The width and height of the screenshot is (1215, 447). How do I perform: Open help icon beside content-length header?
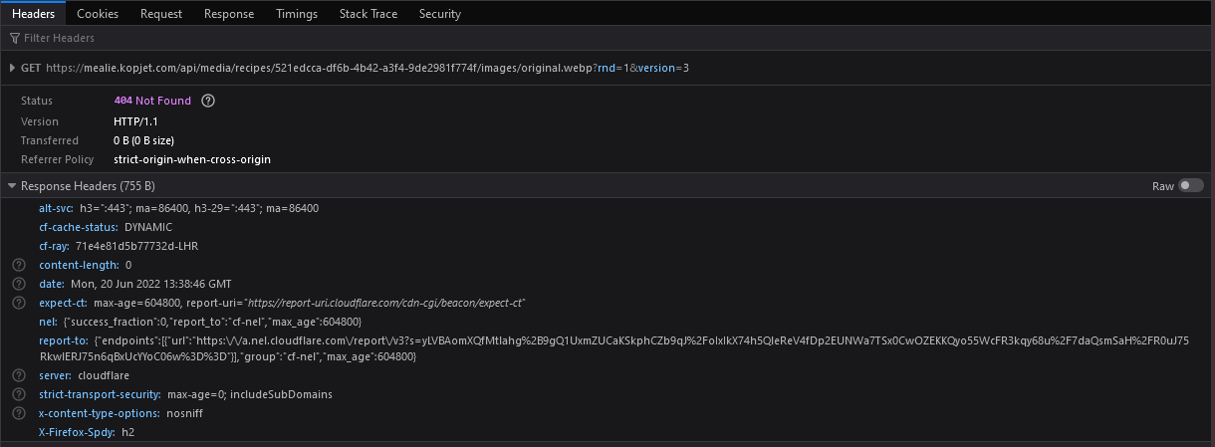click(18, 265)
